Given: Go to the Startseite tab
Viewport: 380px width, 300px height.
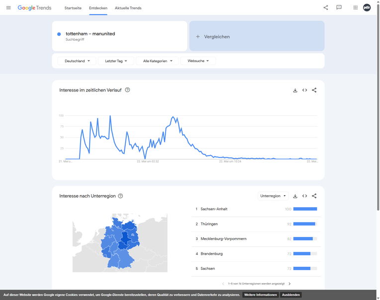Looking at the screenshot, I should pos(73,8).
